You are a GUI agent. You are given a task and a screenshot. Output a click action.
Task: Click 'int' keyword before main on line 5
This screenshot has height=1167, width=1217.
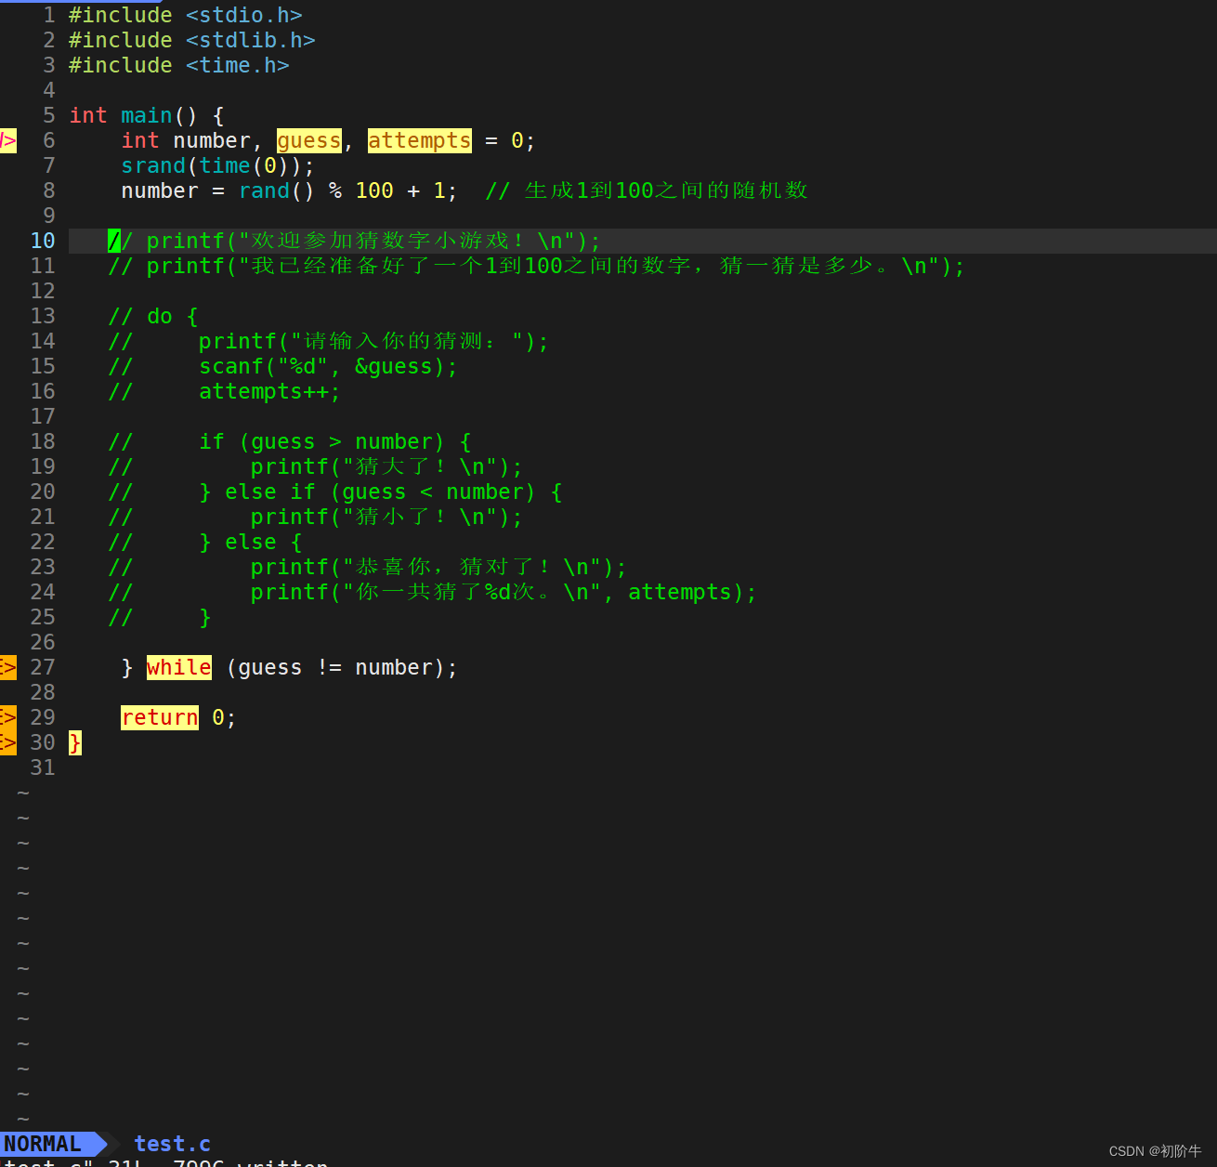click(88, 116)
